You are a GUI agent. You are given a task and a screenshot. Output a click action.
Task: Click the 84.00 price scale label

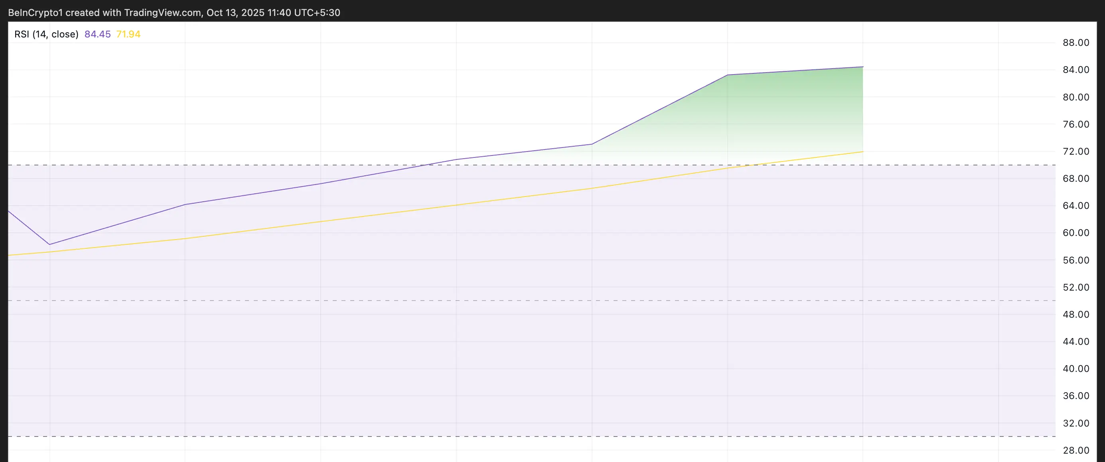click(x=1076, y=70)
